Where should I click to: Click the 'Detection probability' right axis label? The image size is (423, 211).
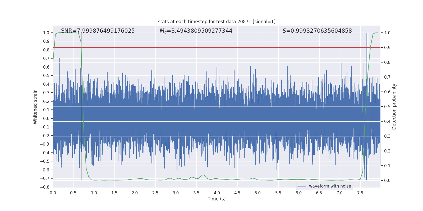click(394, 107)
